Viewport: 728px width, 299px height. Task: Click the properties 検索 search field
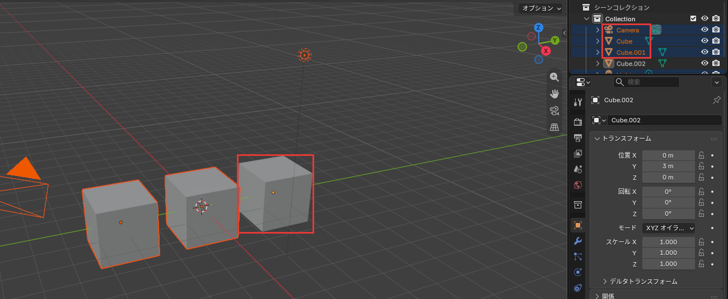[646, 82]
